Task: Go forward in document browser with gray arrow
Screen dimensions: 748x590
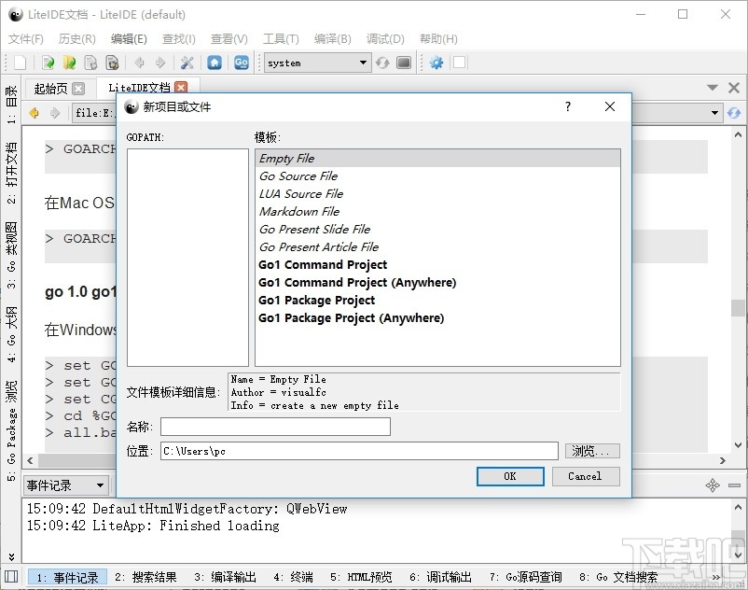Action: pyautogui.click(x=55, y=113)
